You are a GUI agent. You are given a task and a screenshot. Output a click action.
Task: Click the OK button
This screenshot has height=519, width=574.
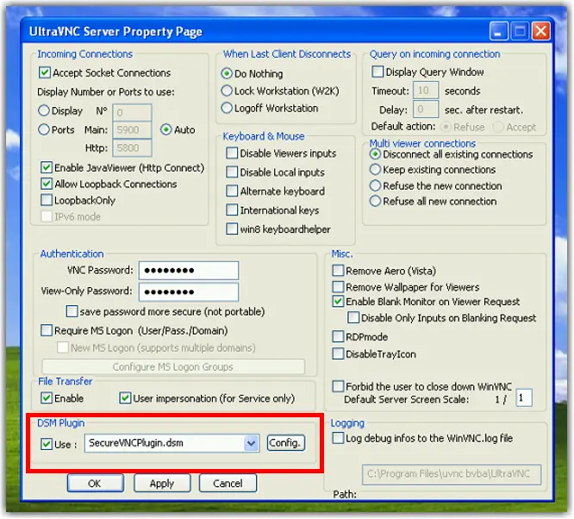pyautogui.click(x=95, y=484)
